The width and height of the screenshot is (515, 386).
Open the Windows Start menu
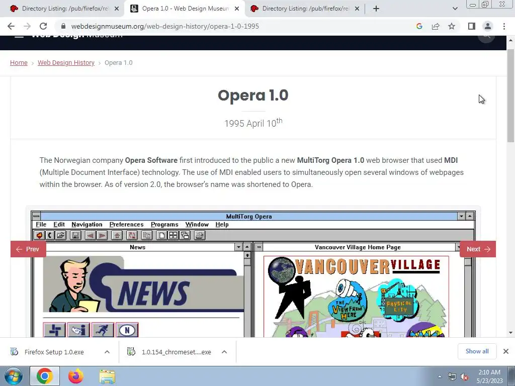(13, 376)
